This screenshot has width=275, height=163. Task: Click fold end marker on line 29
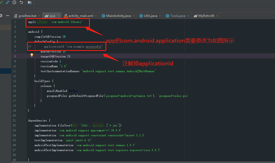tap(26, 160)
